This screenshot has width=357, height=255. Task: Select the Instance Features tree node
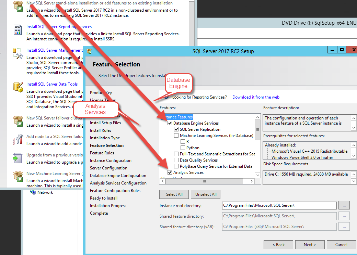click(x=177, y=117)
